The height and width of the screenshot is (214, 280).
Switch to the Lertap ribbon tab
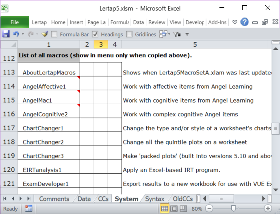pos(39,22)
